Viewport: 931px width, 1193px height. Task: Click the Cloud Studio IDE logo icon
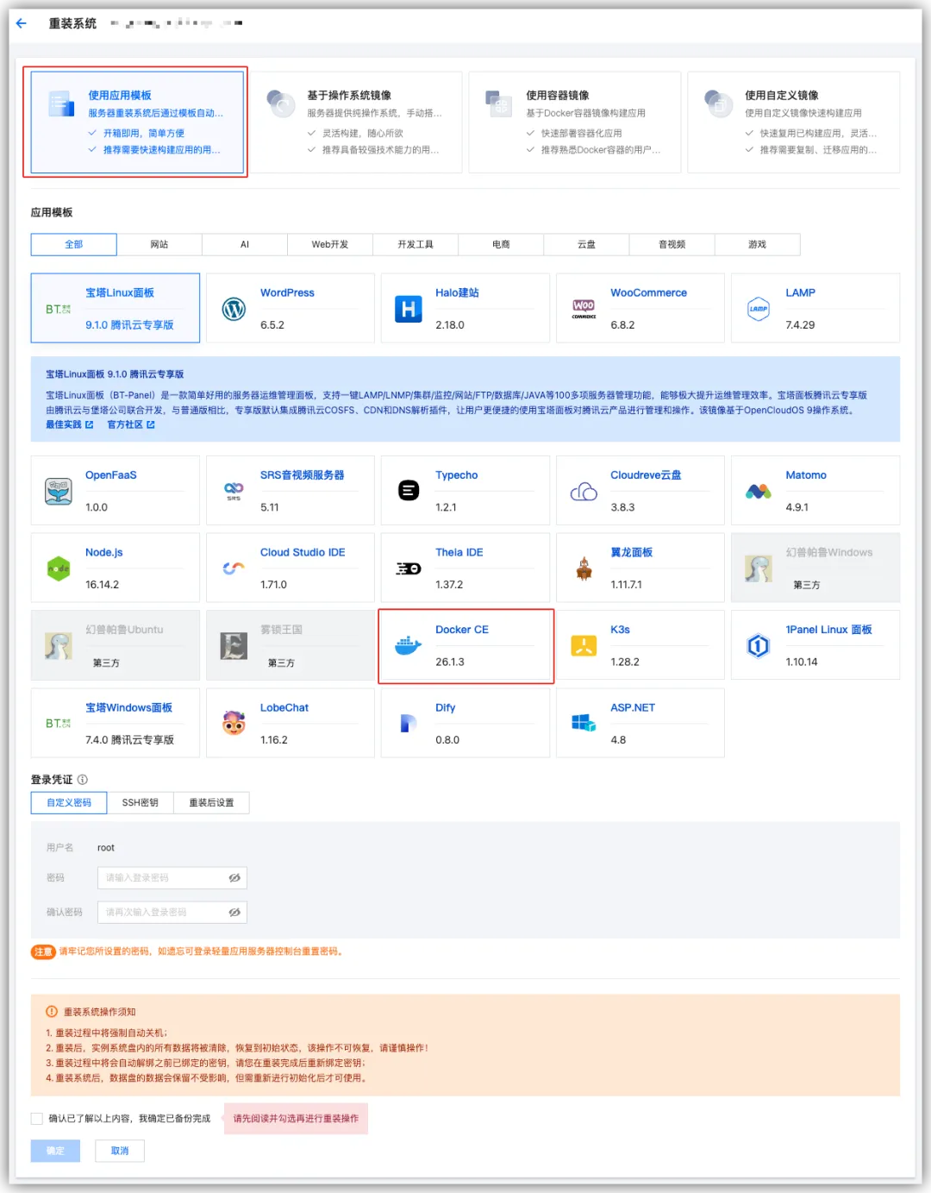click(x=234, y=568)
